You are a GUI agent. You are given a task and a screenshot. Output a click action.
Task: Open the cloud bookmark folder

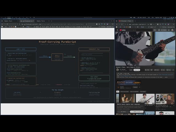(x=77, y=27)
